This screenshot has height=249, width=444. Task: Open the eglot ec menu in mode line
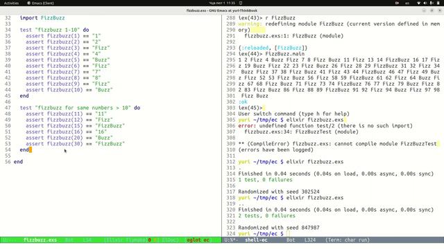pyautogui.click(x=198, y=240)
